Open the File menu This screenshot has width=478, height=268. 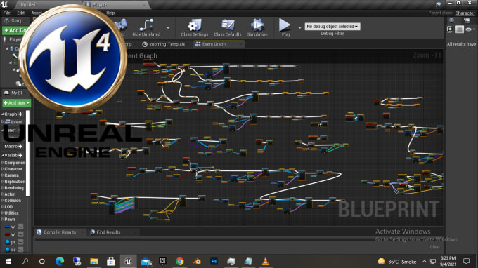7,13
